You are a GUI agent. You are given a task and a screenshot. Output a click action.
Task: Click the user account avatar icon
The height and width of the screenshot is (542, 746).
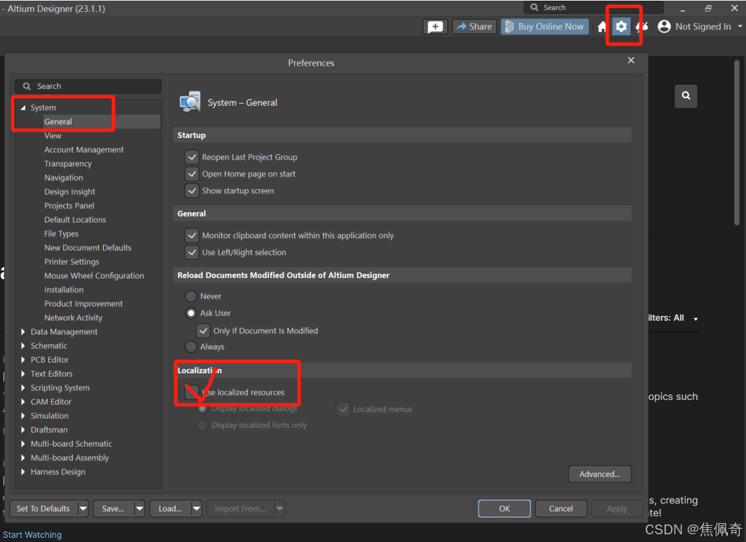pyautogui.click(x=664, y=27)
